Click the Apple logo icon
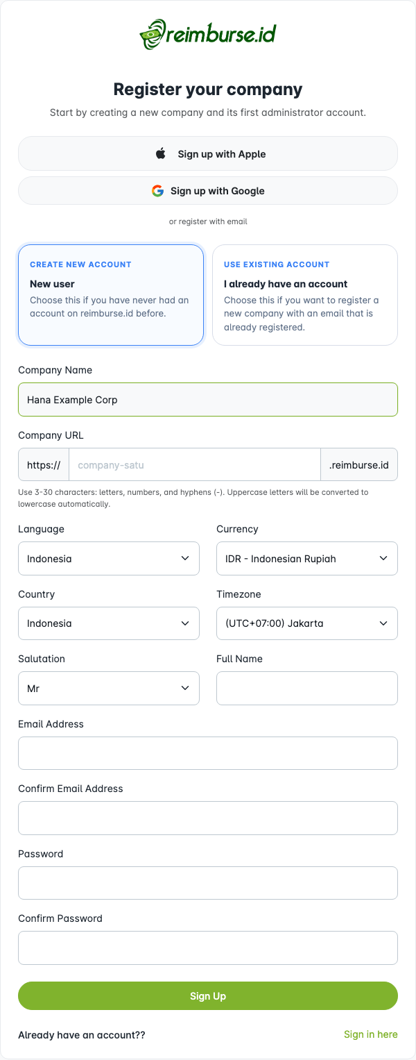The width and height of the screenshot is (416, 1060). [159, 153]
